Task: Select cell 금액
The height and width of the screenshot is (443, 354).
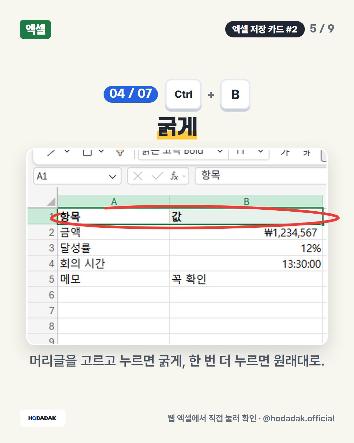Action: tap(114, 232)
